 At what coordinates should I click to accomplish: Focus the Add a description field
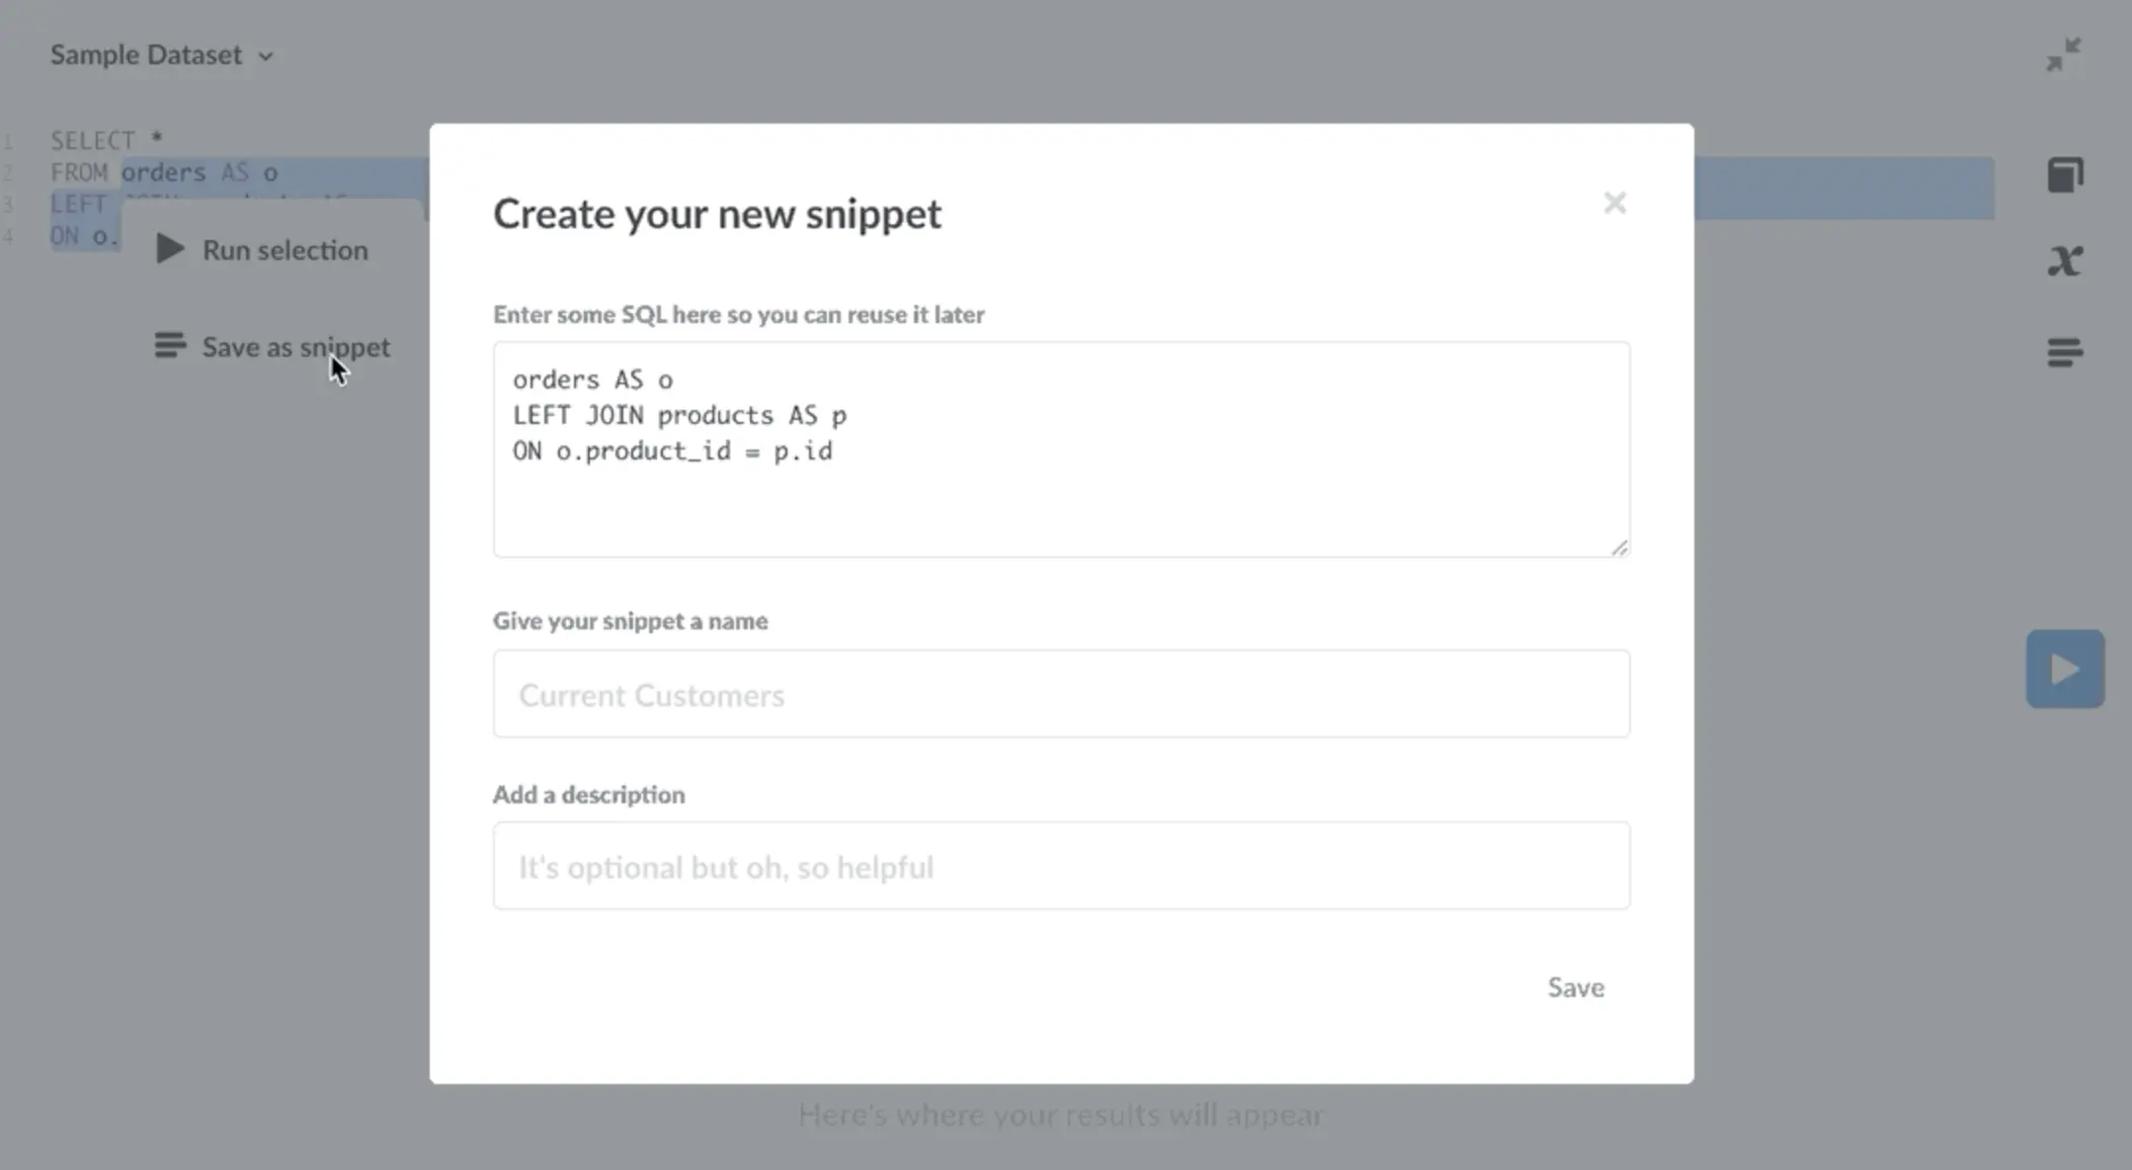click(1060, 866)
